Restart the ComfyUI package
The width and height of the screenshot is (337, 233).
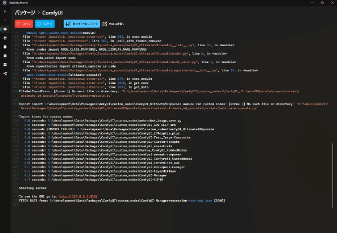tap(45, 24)
